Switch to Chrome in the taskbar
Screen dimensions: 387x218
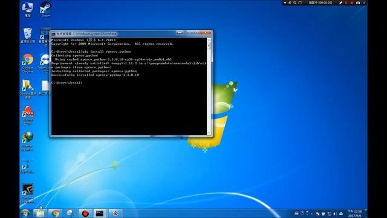coord(55,213)
